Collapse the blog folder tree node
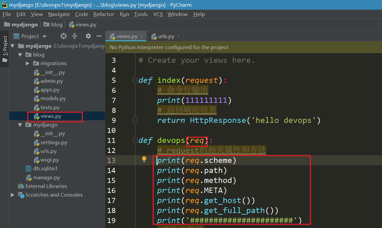This screenshot has width=382, height=228. click(x=20, y=55)
